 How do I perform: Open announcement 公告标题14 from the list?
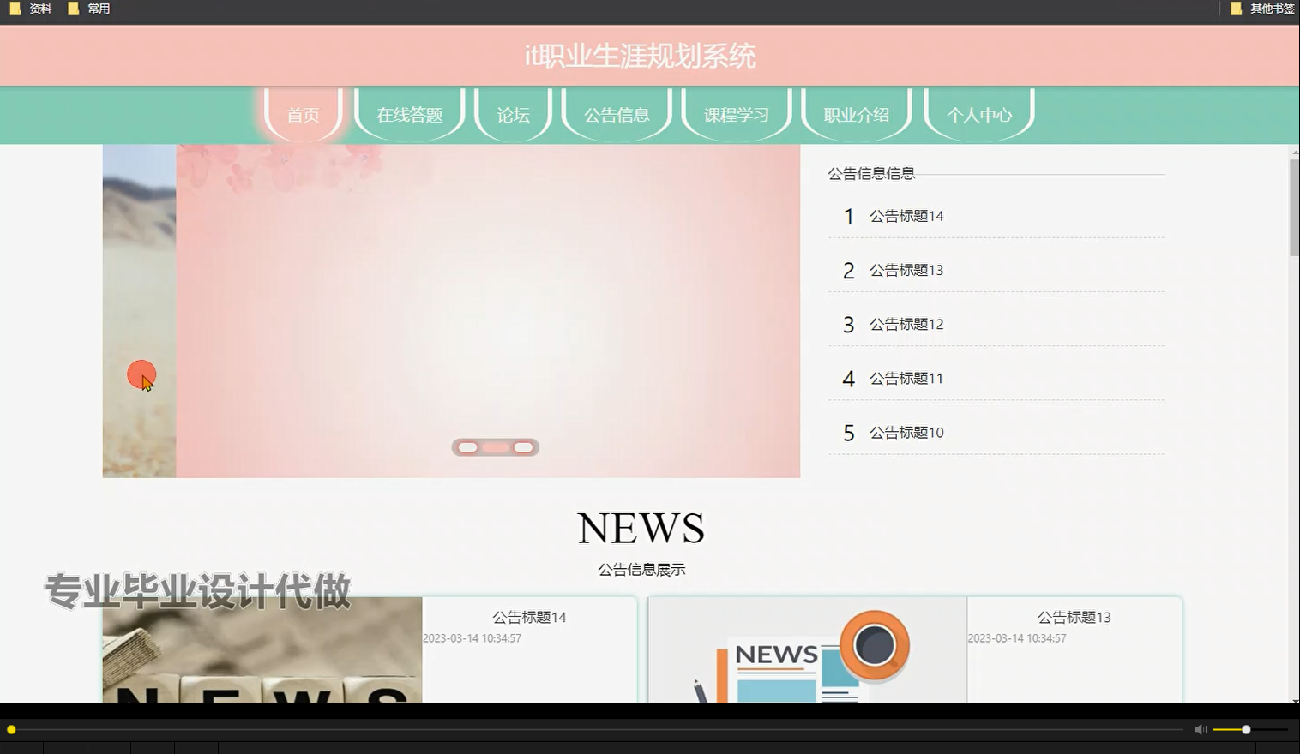click(x=906, y=216)
